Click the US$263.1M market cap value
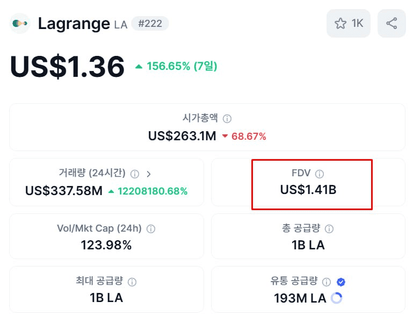The height and width of the screenshot is (316, 413). pyautogui.click(x=182, y=137)
